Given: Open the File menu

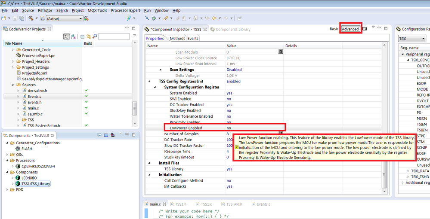Looking at the screenshot, I should click(5, 10).
